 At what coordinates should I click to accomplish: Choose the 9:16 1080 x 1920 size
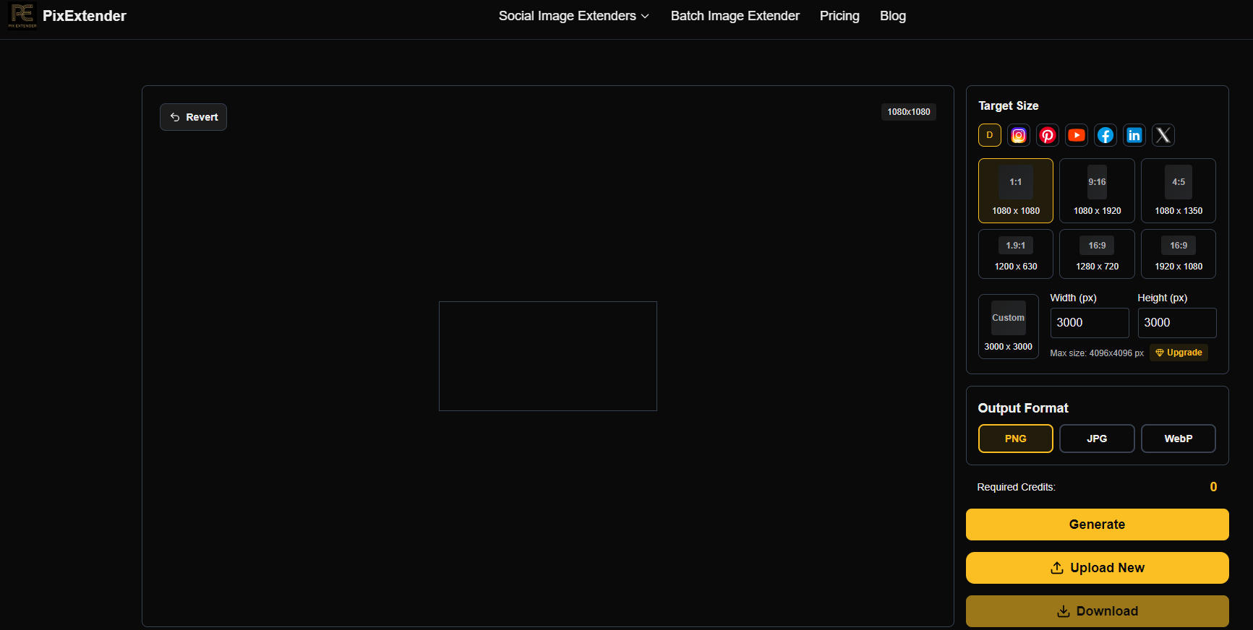pos(1097,191)
